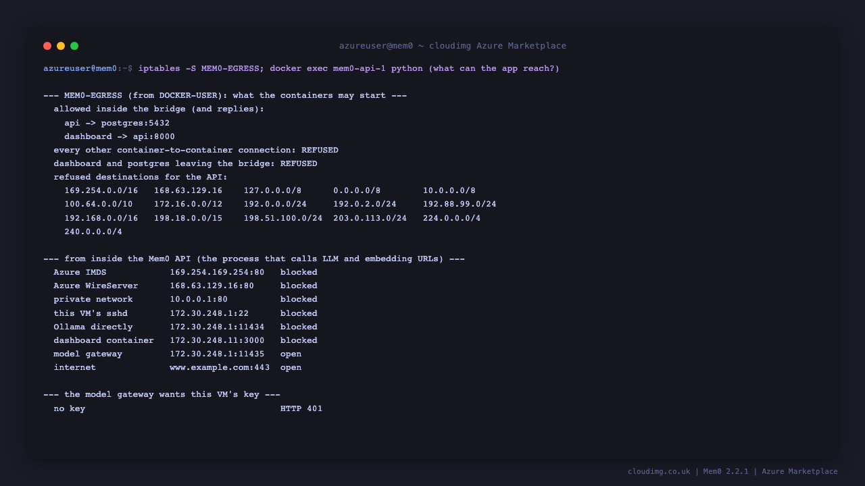Click the '--- from inside the Mem0 API' header line
Viewport: 865px width, 486px height.
[254, 259]
